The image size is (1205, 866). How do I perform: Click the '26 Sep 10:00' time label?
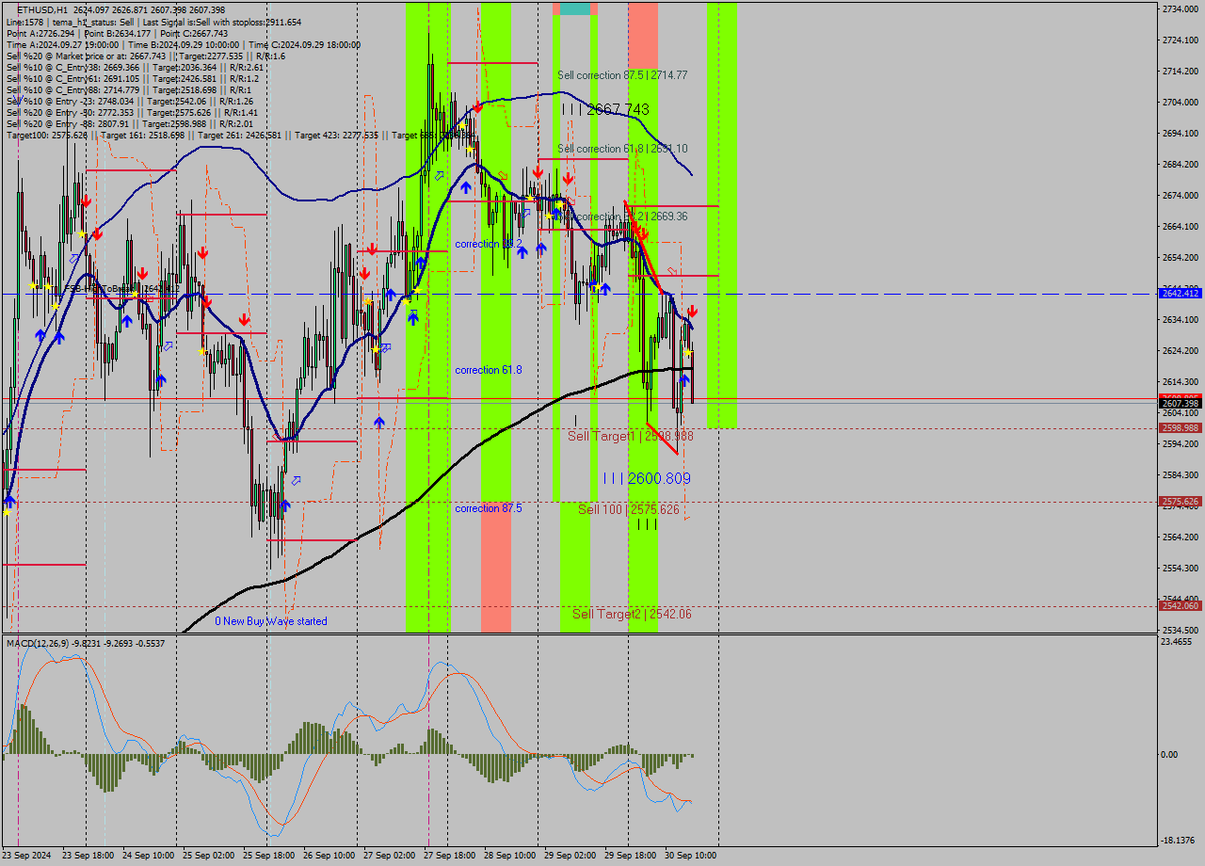pyautogui.click(x=329, y=856)
